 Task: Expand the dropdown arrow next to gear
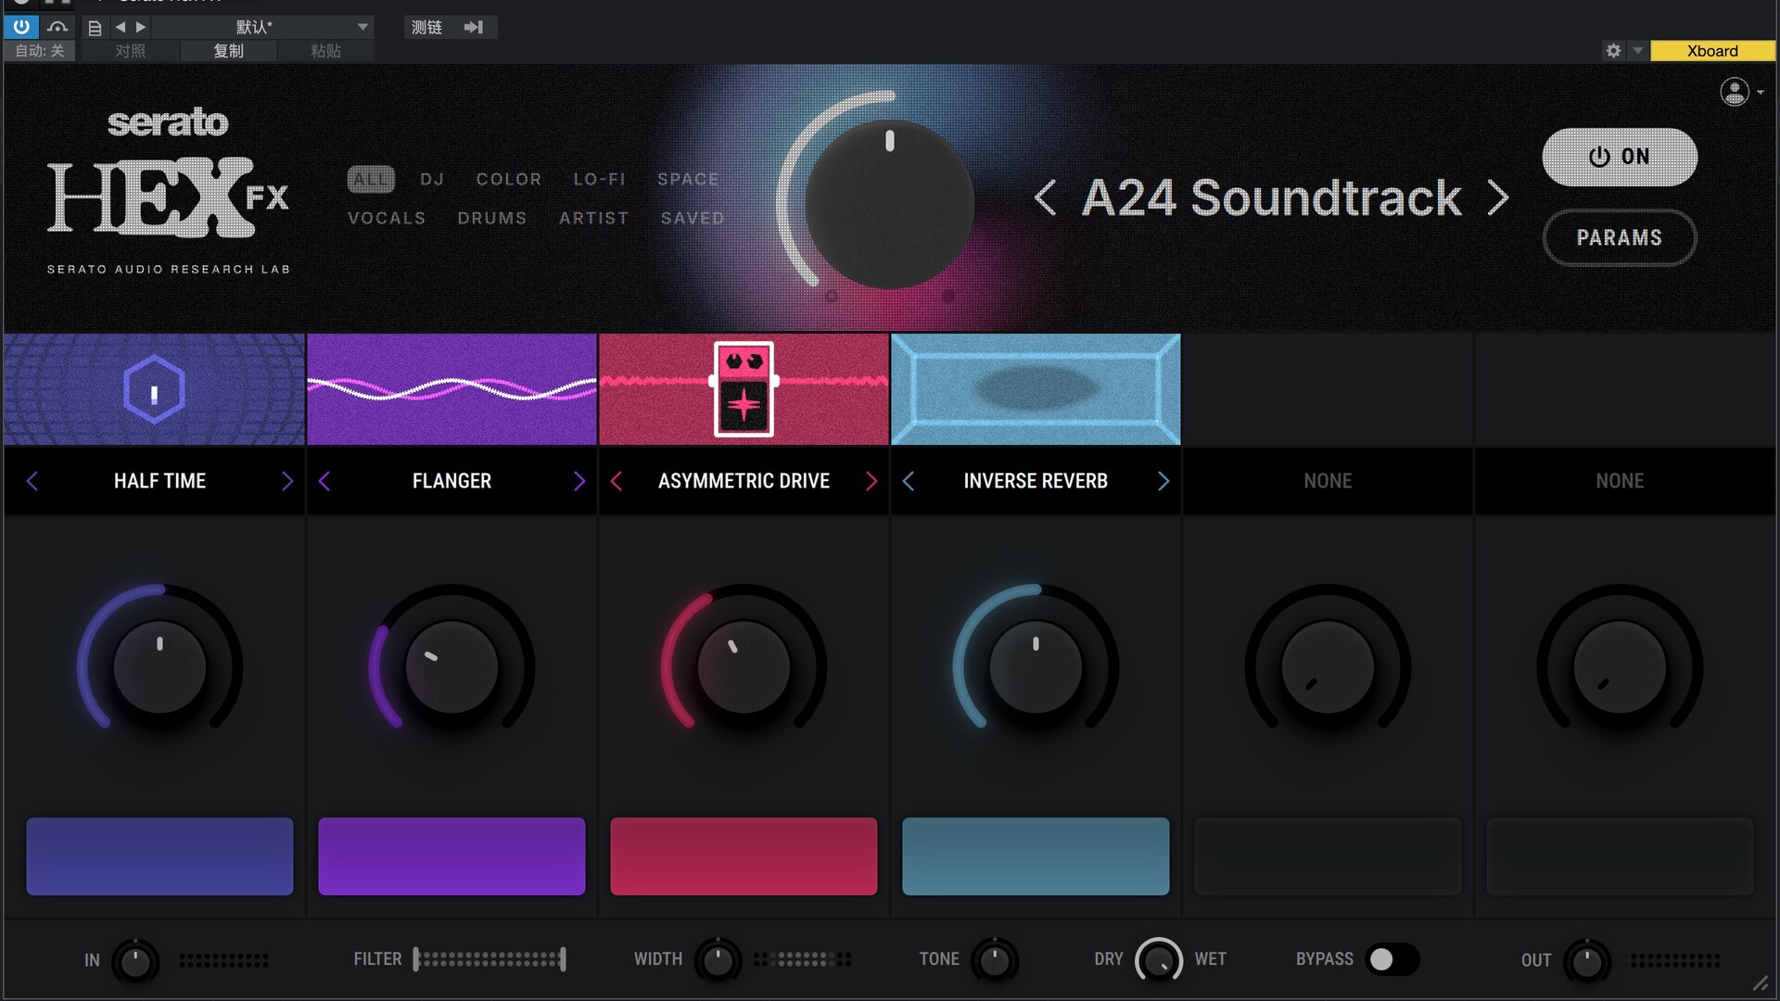tap(1638, 51)
